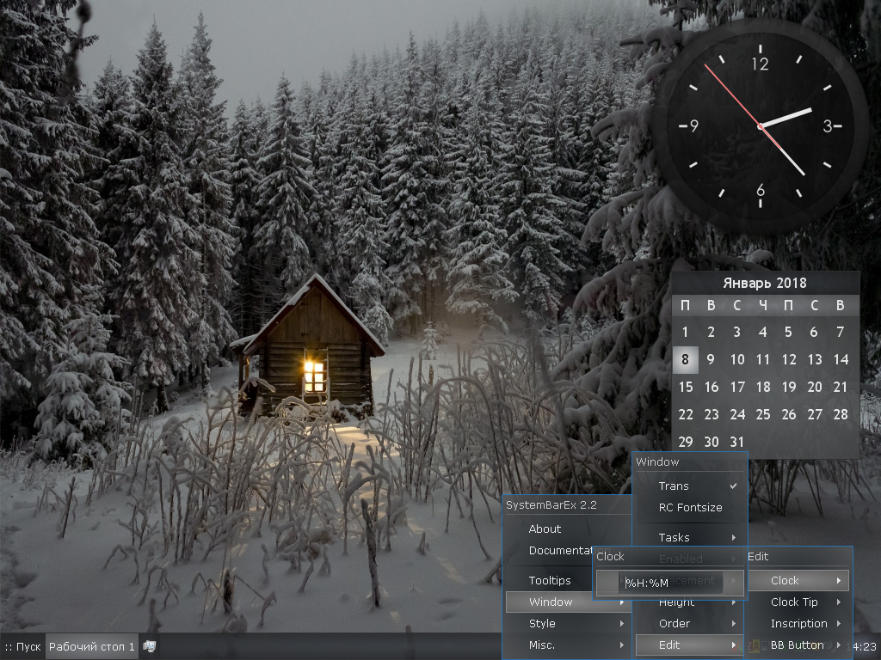Click the network computer icon on the taskbar
The height and width of the screenshot is (660, 881).
pyautogui.click(x=149, y=646)
